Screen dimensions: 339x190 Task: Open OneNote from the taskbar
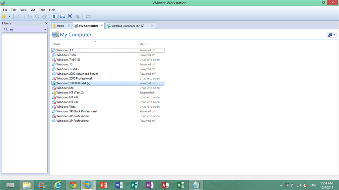pos(150,185)
